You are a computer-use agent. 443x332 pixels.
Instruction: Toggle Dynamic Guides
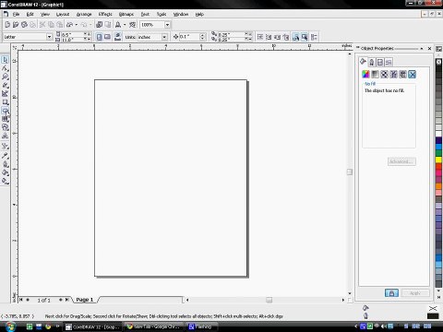pyautogui.click(x=286, y=37)
